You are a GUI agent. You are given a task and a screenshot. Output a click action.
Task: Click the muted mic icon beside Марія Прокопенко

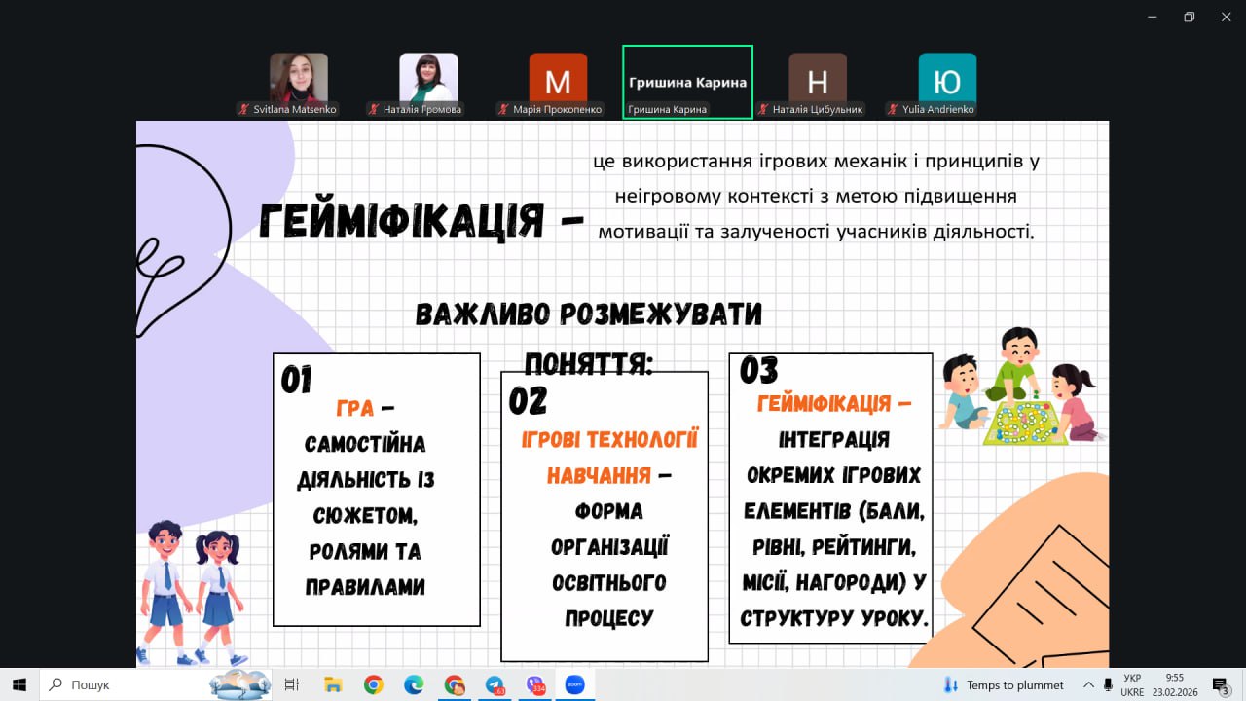click(x=503, y=110)
